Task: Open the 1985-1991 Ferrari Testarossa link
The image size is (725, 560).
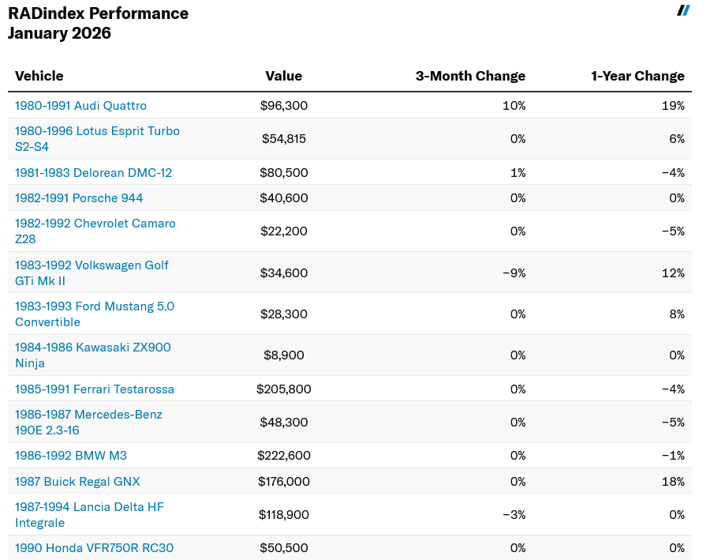Action: (x=95, y=389)
